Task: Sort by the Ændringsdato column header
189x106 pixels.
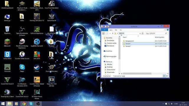Action: pos(159,37)
